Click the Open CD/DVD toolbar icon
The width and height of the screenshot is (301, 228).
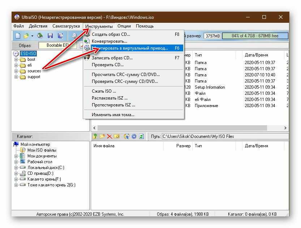(x=40, y=36)
